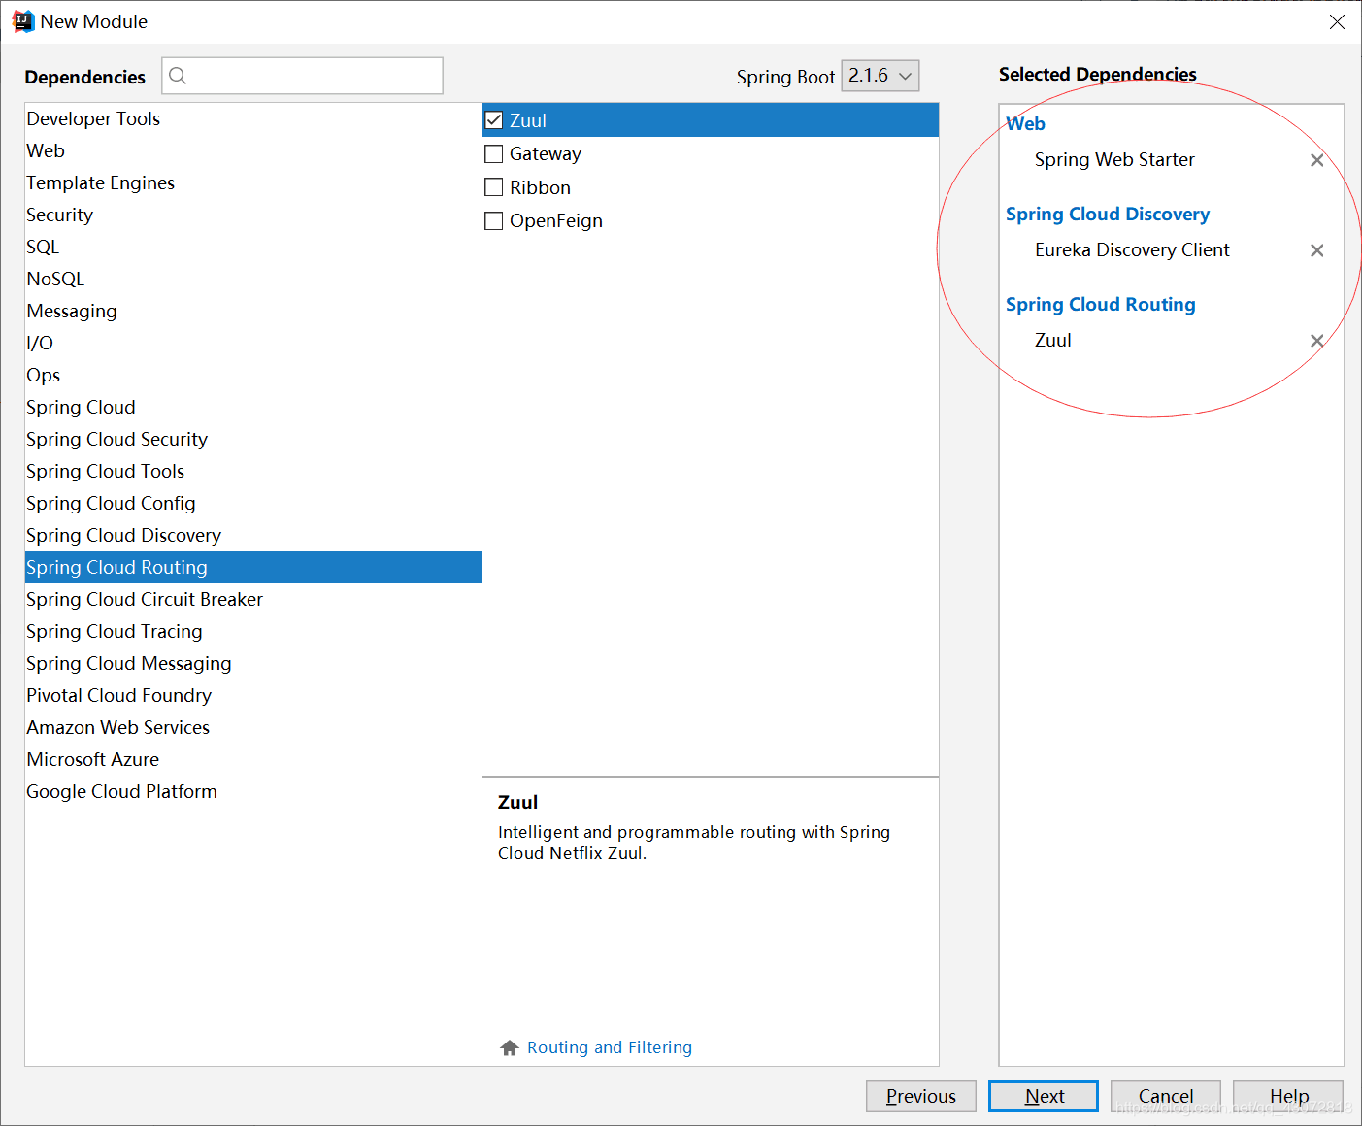The height and width of the screenshot is (1126, 1362).
Task: Enable the Ribbon dependency checkbox
Action: tap(494, 187)
